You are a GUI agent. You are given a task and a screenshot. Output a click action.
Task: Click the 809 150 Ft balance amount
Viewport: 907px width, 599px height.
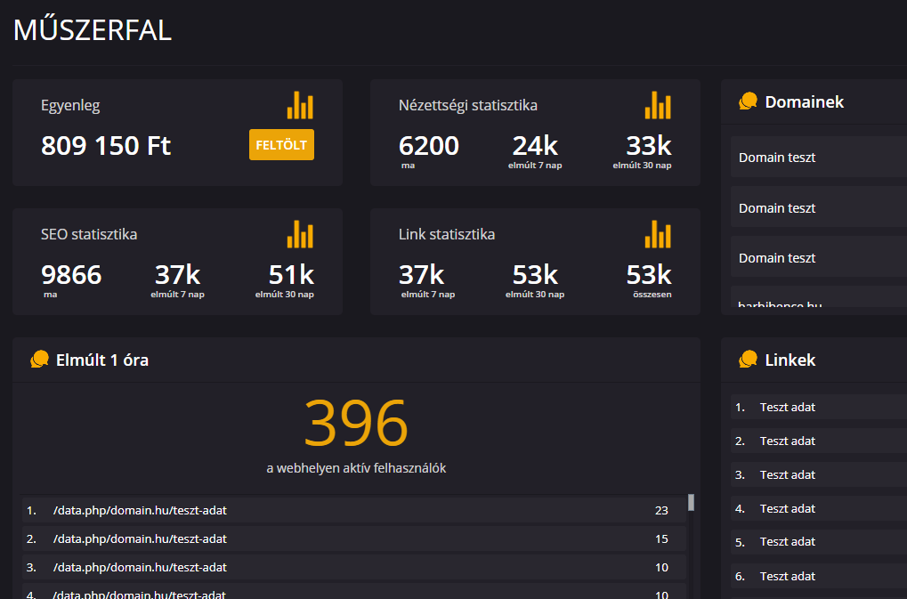[x=106, y=146]
